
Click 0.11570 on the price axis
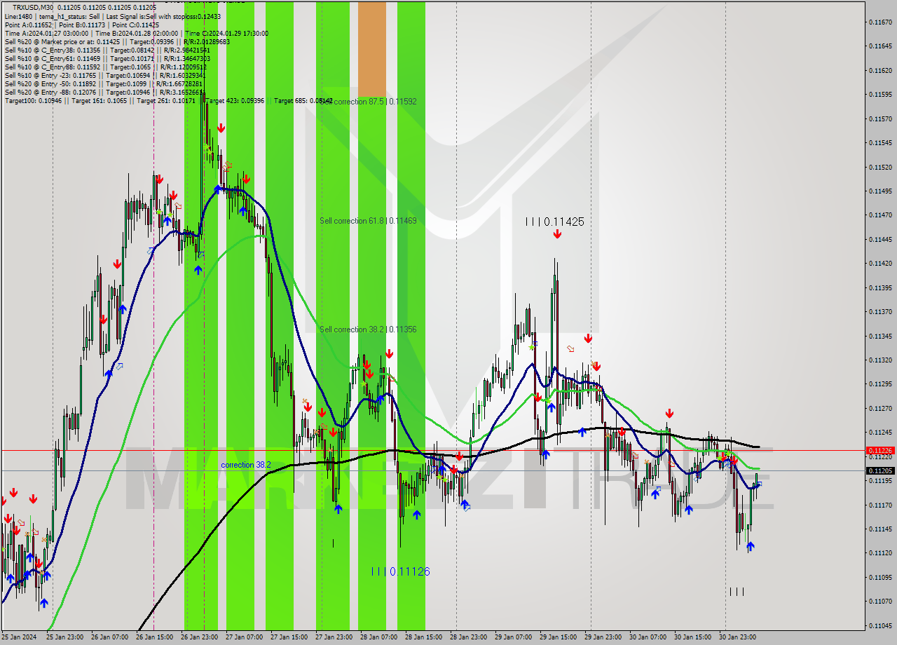coord(879,119)
